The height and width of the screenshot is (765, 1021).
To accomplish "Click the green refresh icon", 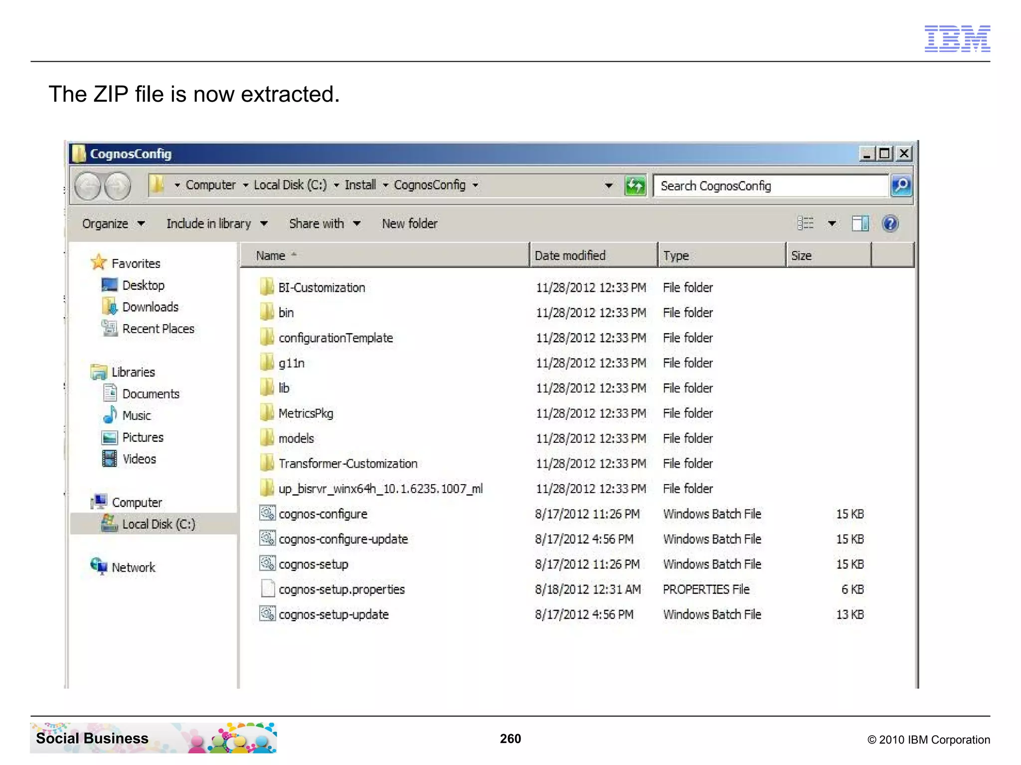I will 635,186.
